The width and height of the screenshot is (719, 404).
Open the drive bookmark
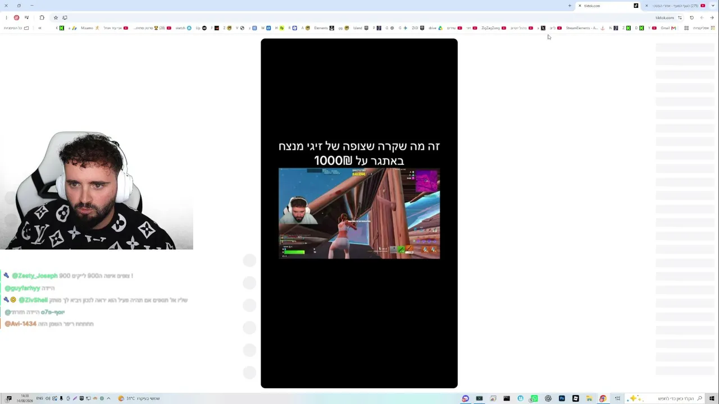[x=435, y=28]
